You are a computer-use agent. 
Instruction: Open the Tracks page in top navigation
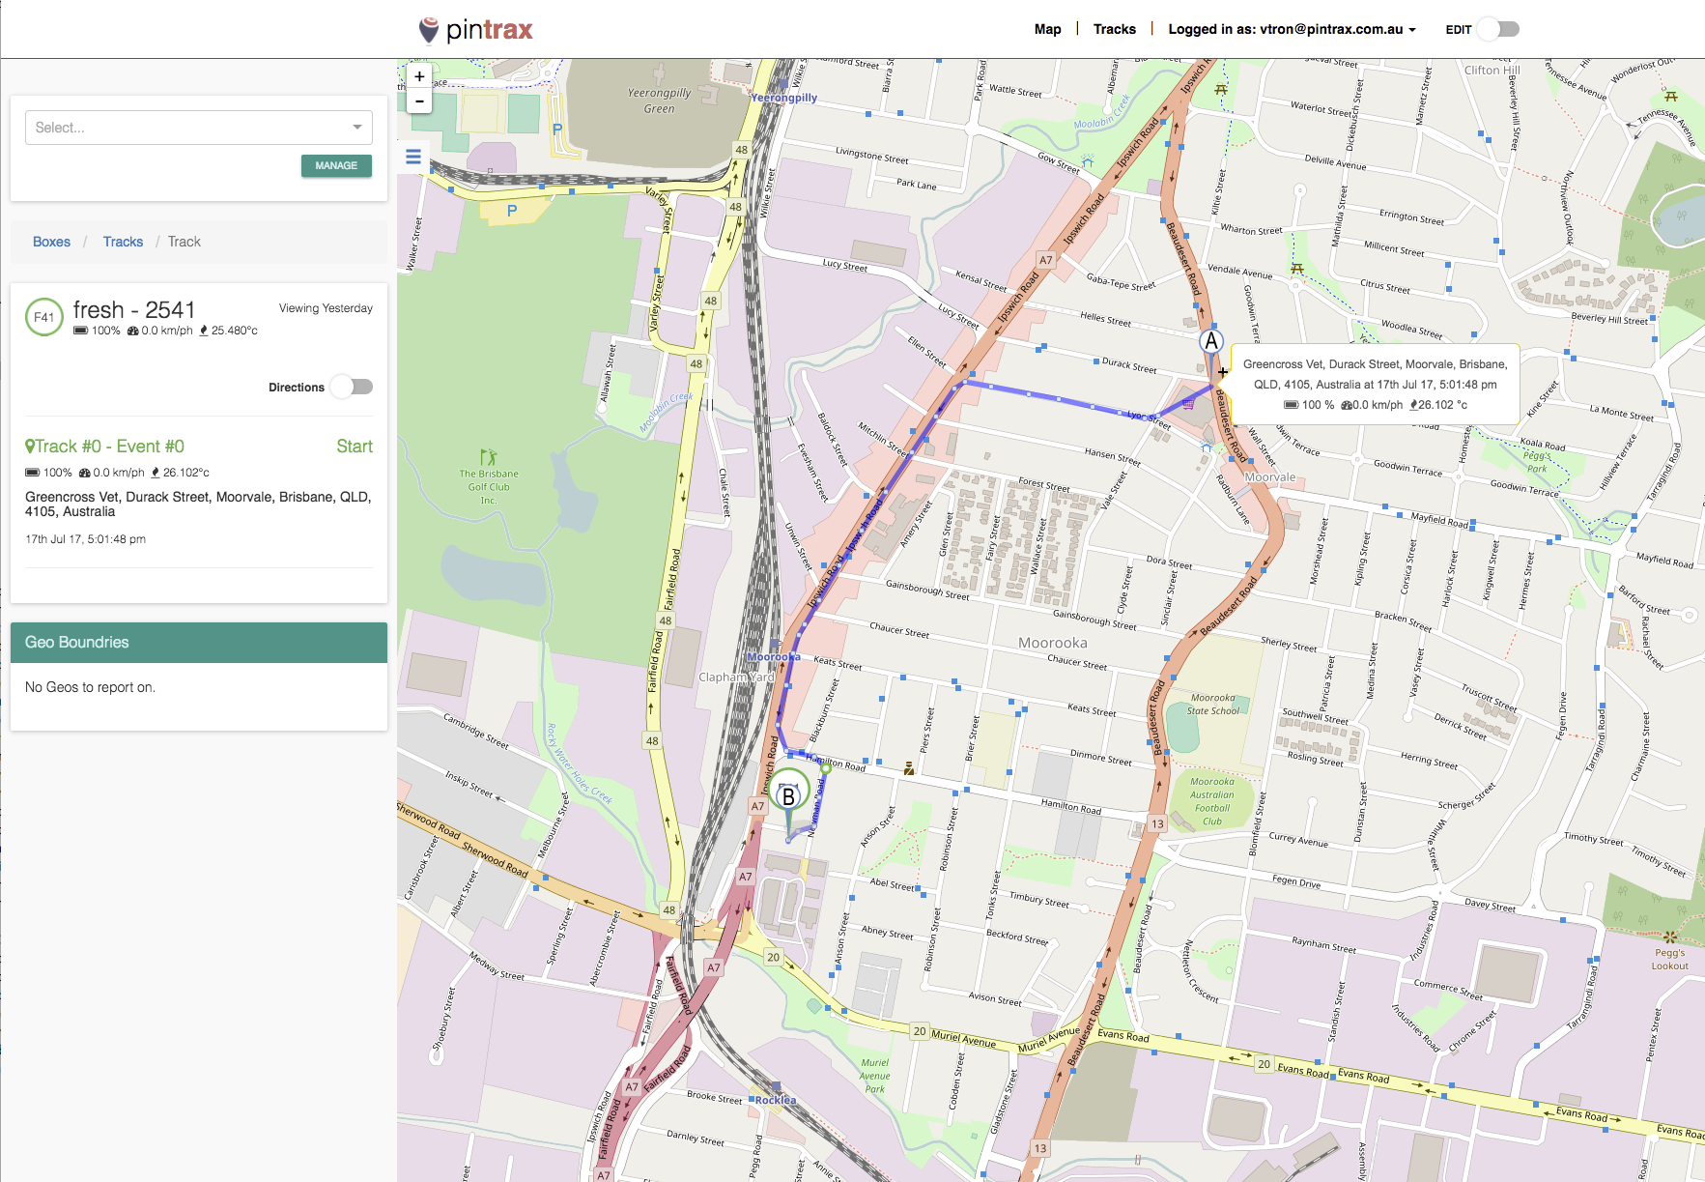pyautogui.click(x=1115, y=29)
